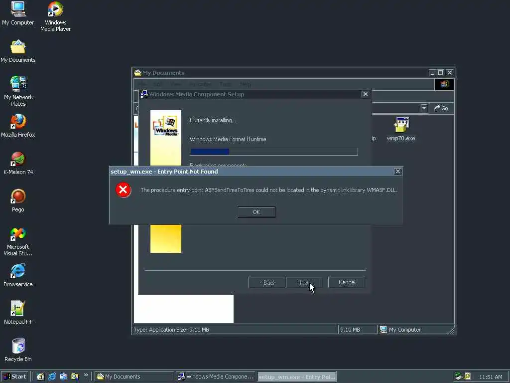Image resolution: width=510 pixels, height=383 pixels.
Task: Expand the Quick Launch overflow chevron
Action: tap(86, 375)
